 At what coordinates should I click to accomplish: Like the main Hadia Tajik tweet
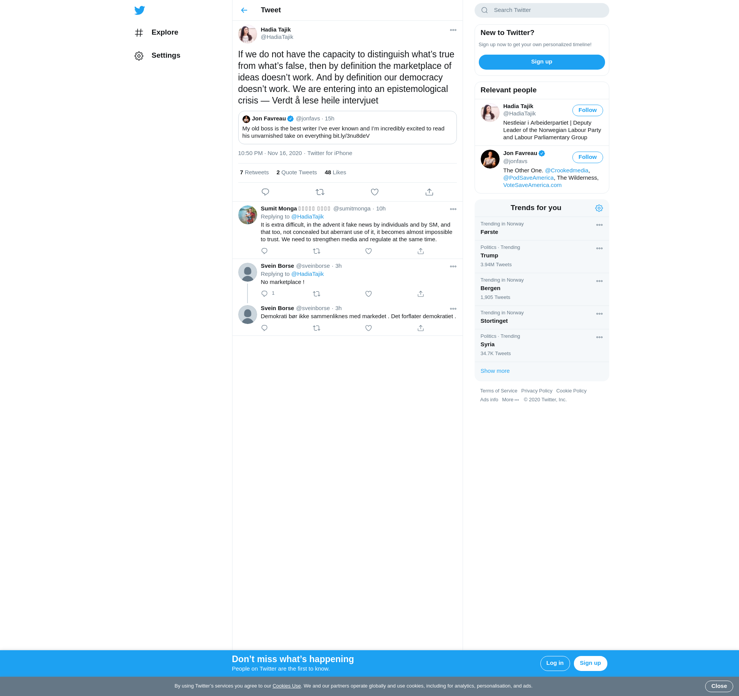375,192
